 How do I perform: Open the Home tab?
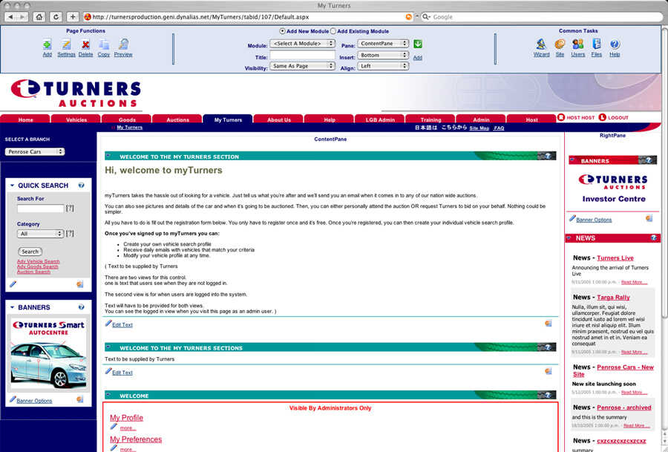coord(25,119)
